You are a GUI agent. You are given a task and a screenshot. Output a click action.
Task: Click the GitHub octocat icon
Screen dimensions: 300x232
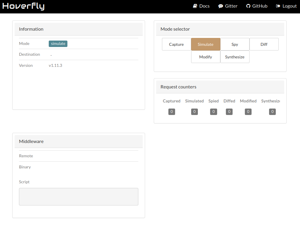pyautogui.click(x=248, y=6)
